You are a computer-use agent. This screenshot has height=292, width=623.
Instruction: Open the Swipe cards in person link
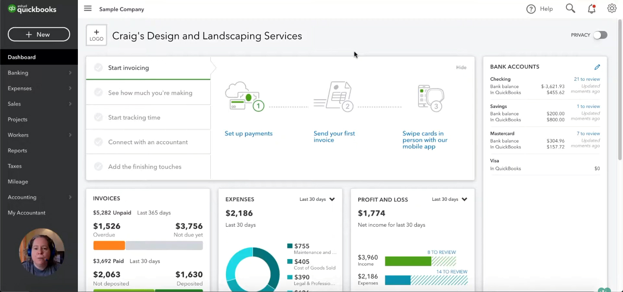(425, 140)
